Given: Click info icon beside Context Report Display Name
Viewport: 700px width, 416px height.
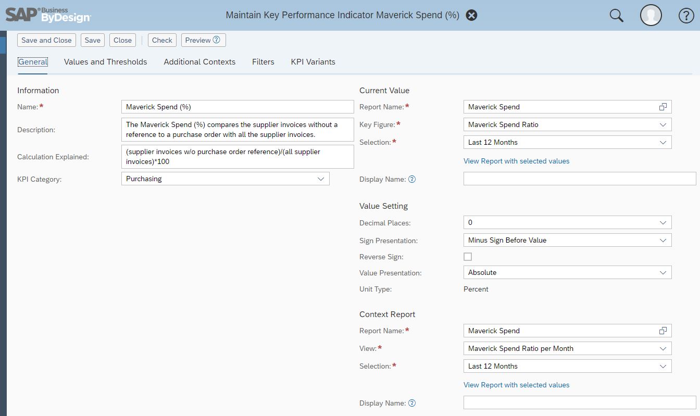Looking at the screenshot, I should [412, 403].
